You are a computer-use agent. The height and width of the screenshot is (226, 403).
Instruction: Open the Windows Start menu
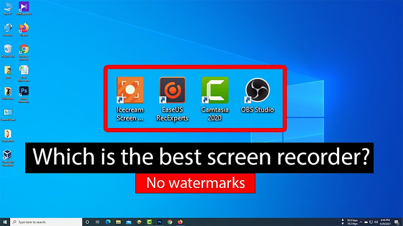[x=5, y=222]
